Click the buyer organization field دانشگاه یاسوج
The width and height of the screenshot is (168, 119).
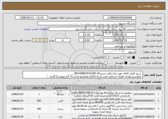pyautogui.click(x=87, y=23)
